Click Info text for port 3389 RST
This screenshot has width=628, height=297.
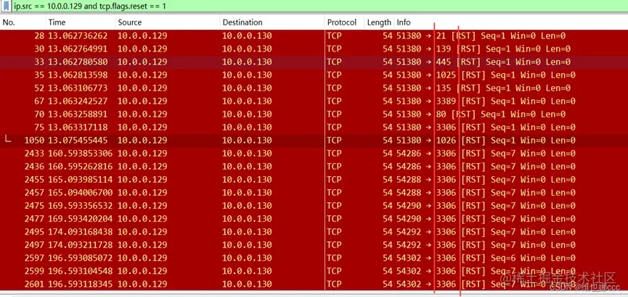pos(486,101)
